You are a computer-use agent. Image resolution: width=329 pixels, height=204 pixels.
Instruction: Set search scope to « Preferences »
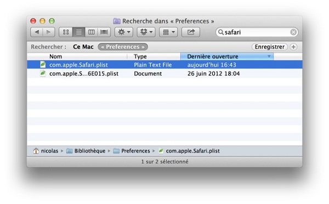coord(123,46)
